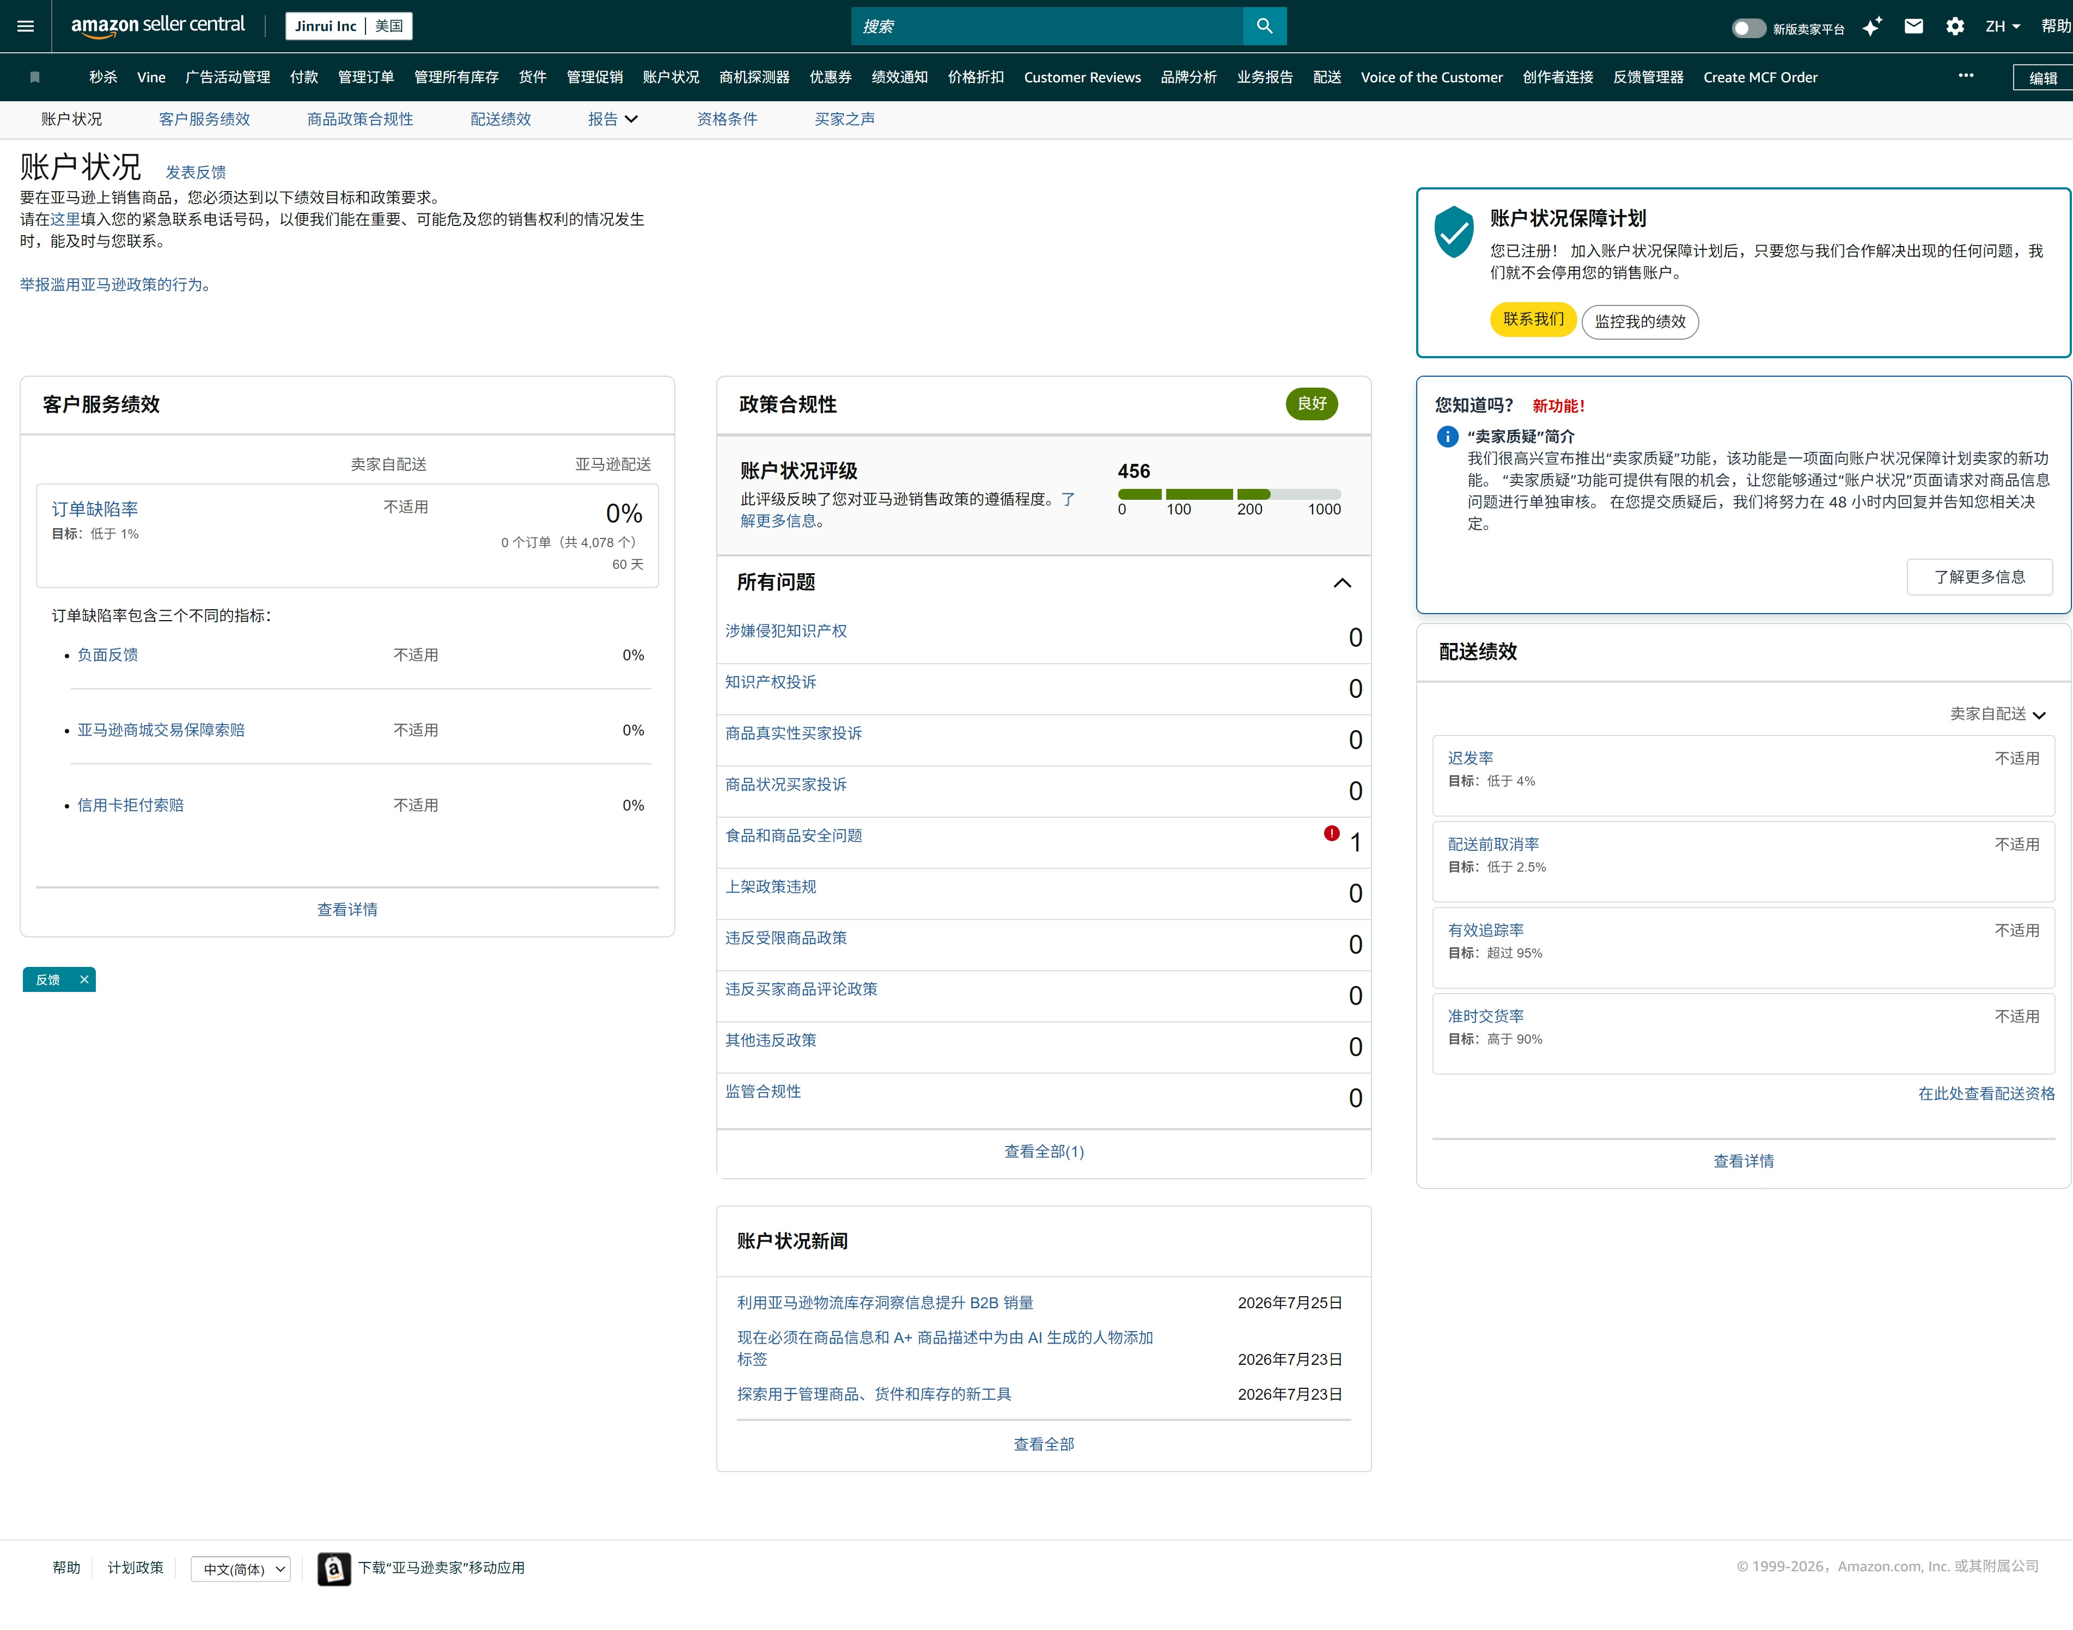Click the 搜索 input field
Image resolution: width=2073 pixels, height=1630 pixels.
(x=1046, y=26)
